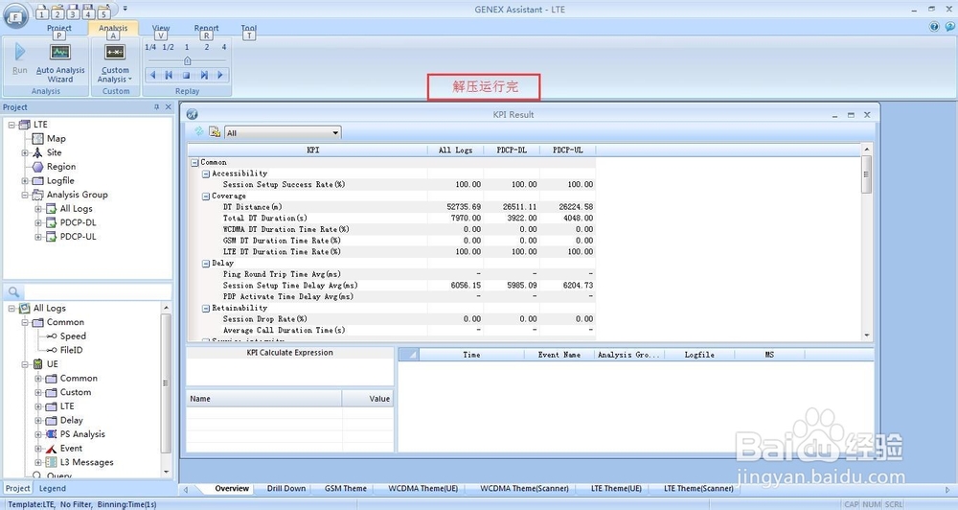Expand the L3 Messages node

tap(38, 463)
